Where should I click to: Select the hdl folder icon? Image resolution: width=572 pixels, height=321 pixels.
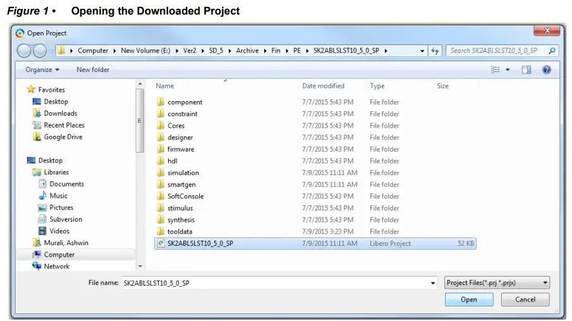161,161
